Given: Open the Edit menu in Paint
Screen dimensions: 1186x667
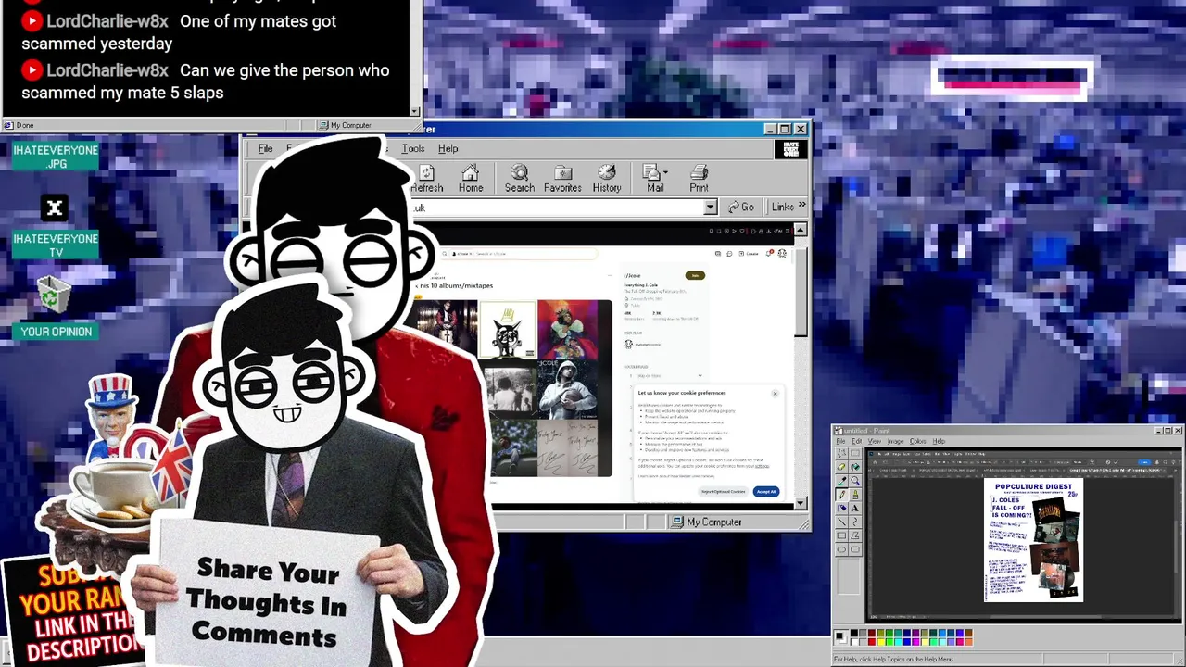Looking at the screenshot, I should pos(856,441).
